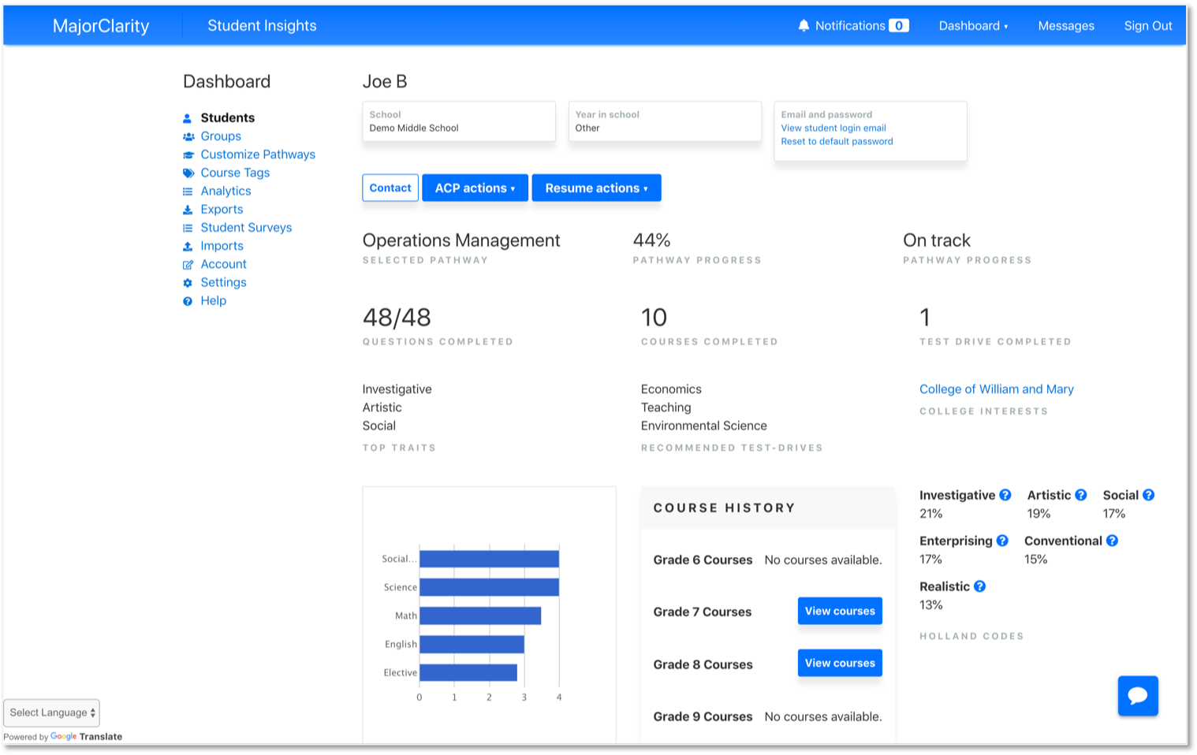Click the 44% pathway progress value
Image resolution: width=1197 pixels, height=755 pixels.
click(651, 240)
